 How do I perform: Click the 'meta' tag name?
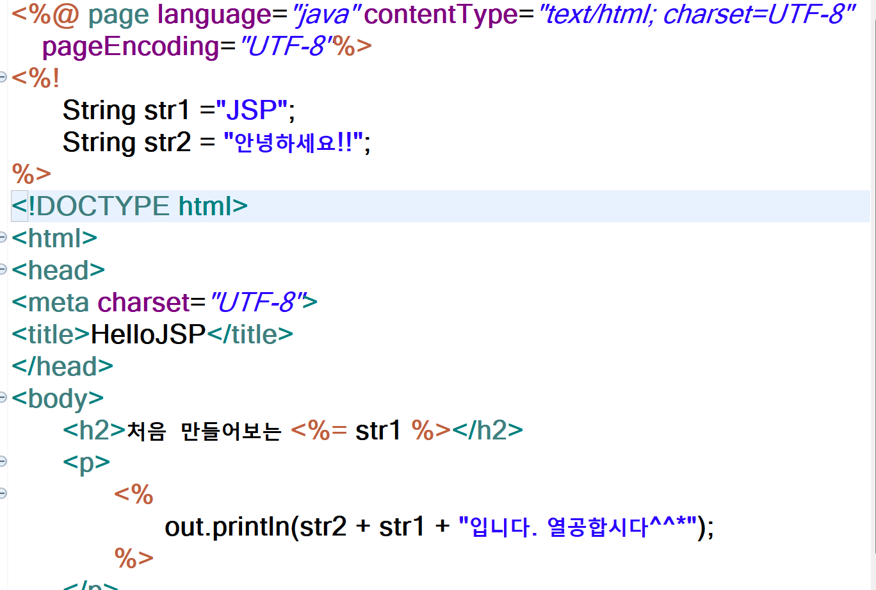click(x=58, y=302)
